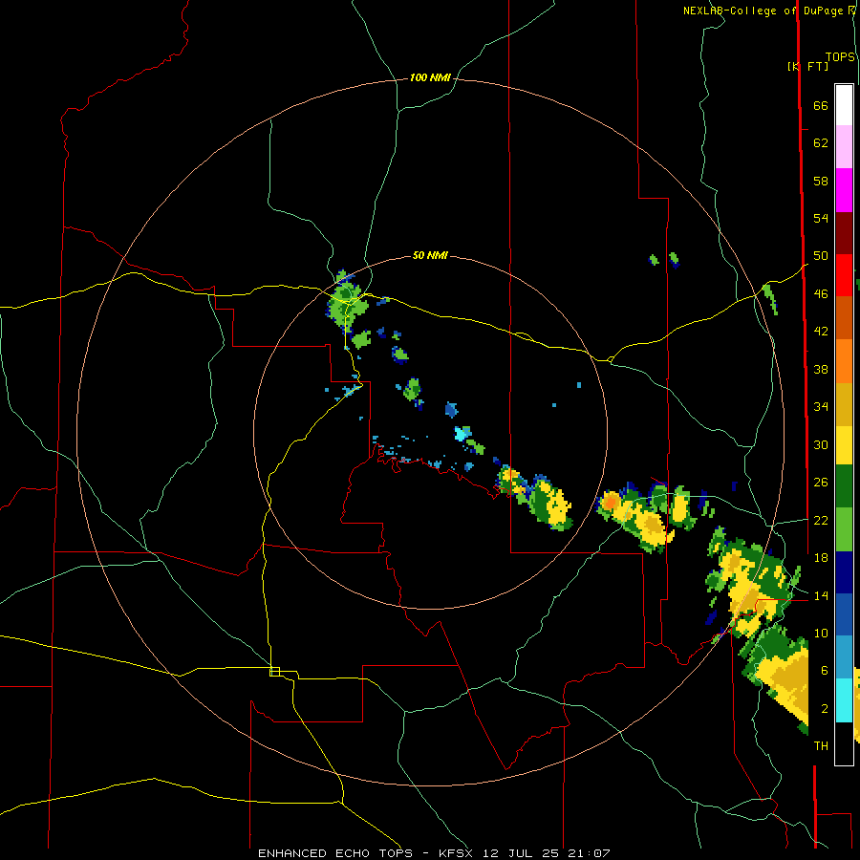The width and height of the screenshot is (860, 860).
Task: Click the 'KFSX' radar site identifier
Action: click(455, 853)
